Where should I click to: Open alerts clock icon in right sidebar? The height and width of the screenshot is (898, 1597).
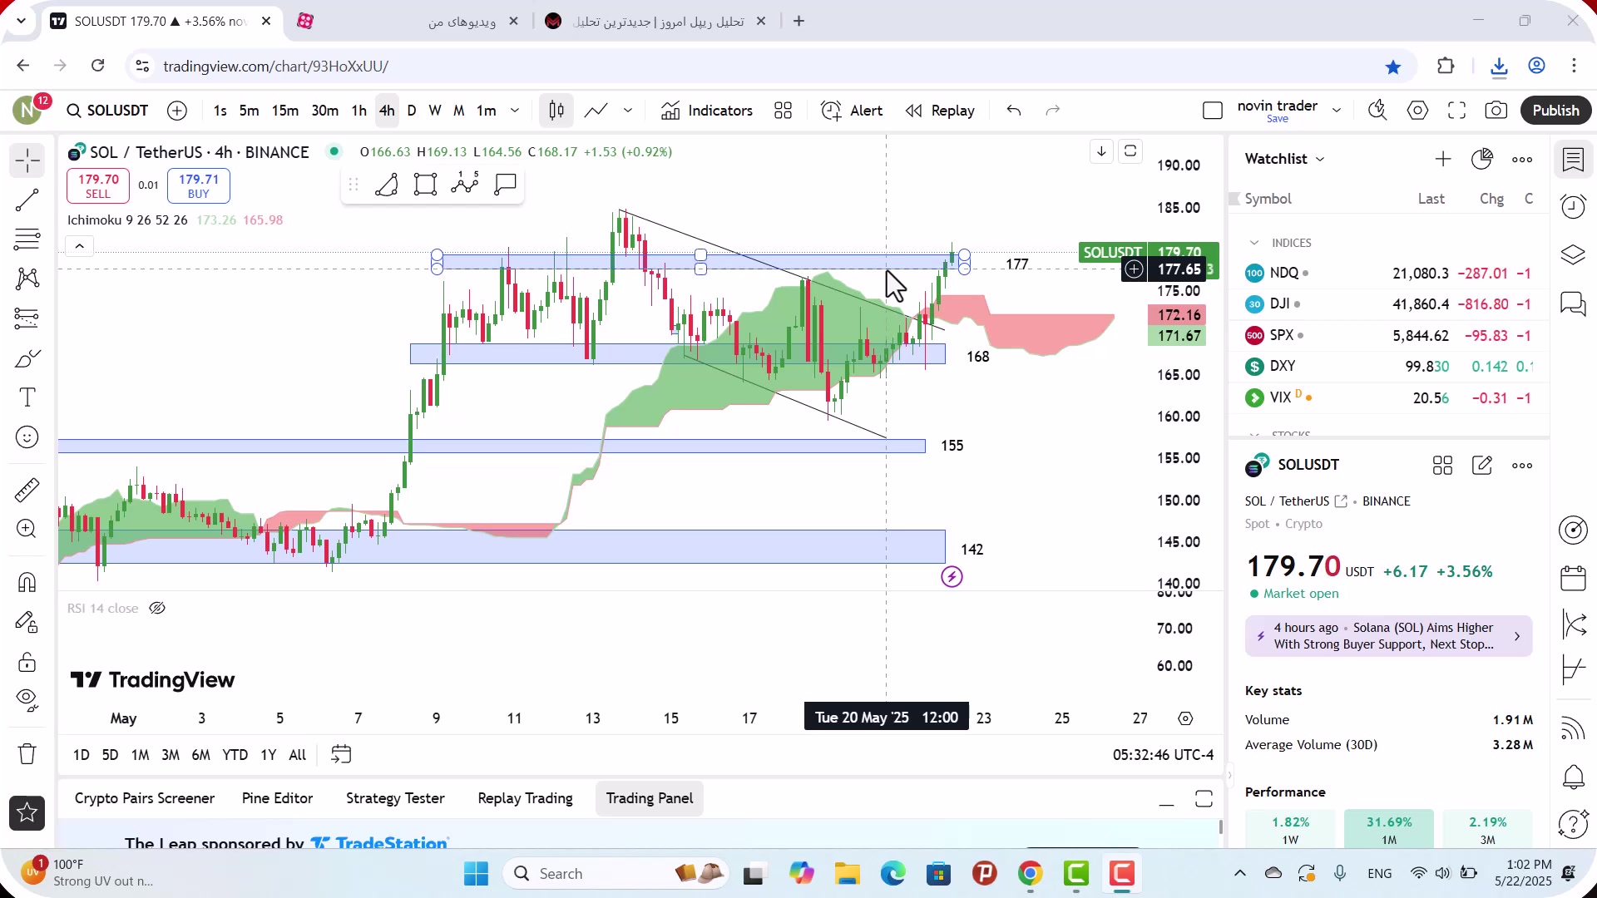(x=1573, y=205)
